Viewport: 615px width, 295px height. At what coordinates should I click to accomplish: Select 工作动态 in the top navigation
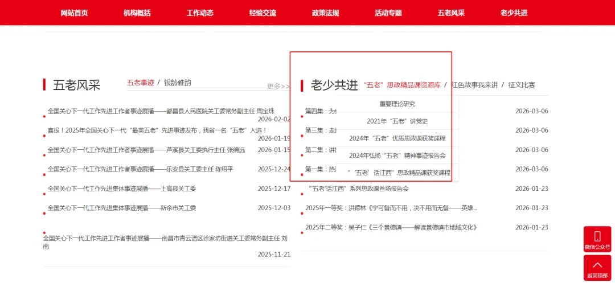click(200, 13)
